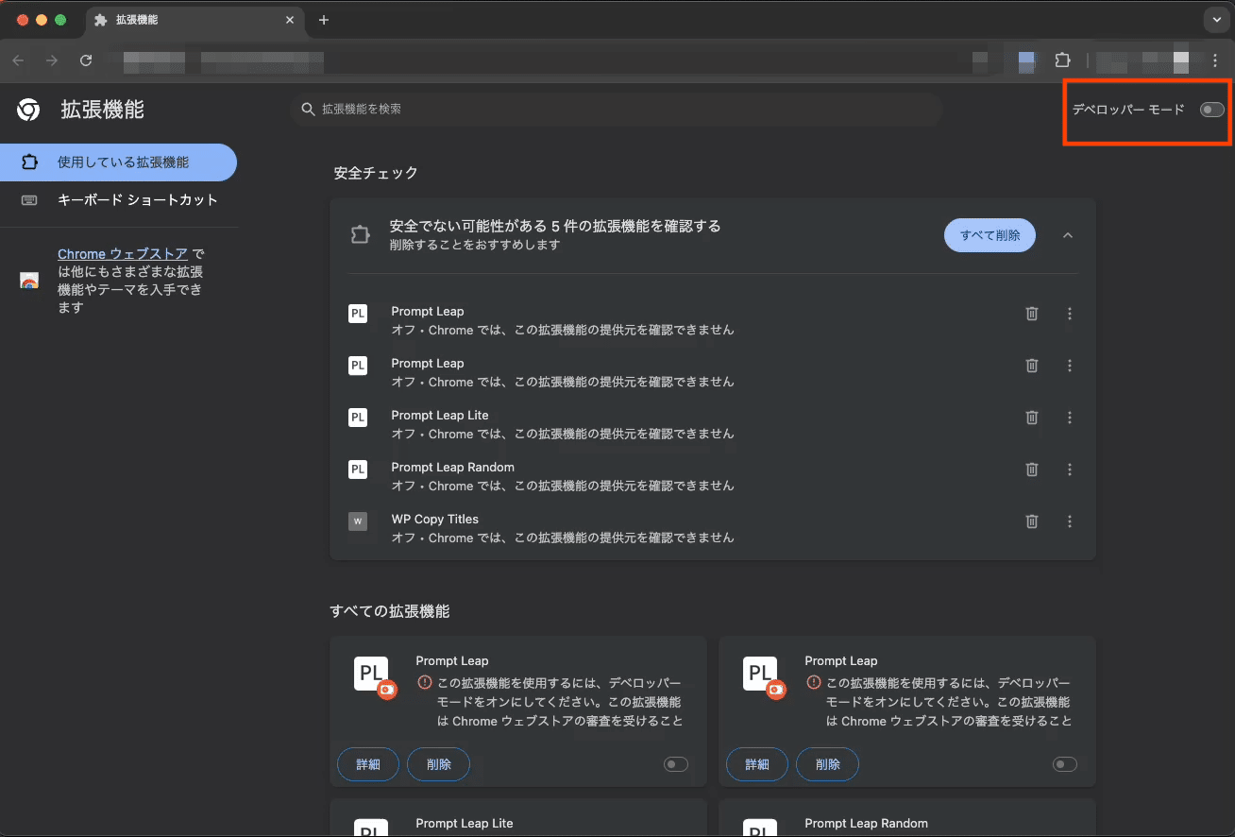1235x837 pixels.
Task: Select 使用している拡張機能 in sidebar
Action: [x=118, y=162]
